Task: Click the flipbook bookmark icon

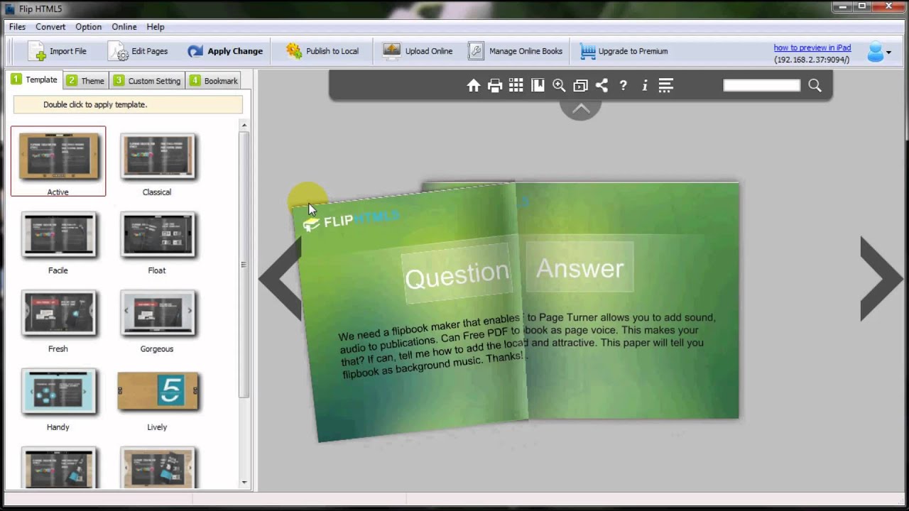Action: tap(538, 85)
